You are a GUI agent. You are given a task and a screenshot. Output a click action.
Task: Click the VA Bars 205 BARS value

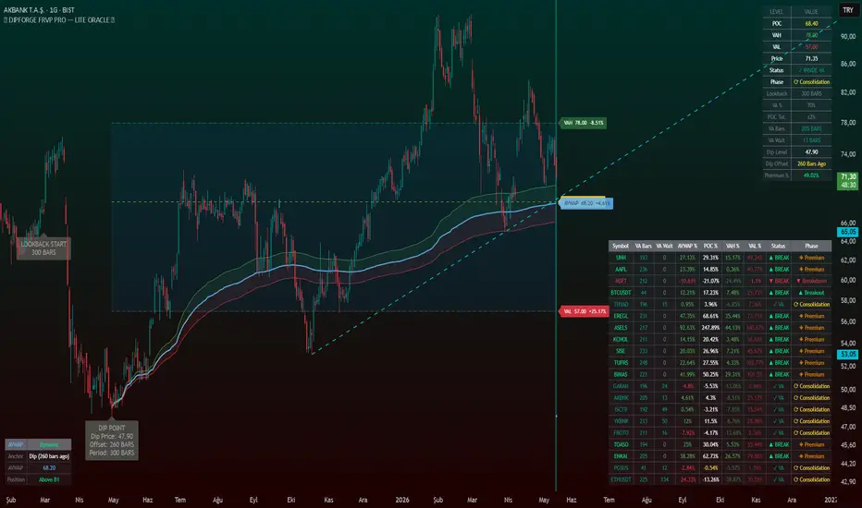(x=811, y=129)
